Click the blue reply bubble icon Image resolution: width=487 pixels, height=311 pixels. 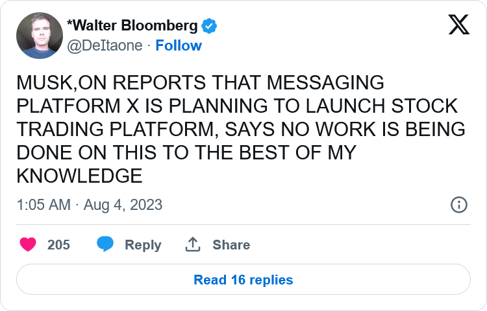pos(105,245)
